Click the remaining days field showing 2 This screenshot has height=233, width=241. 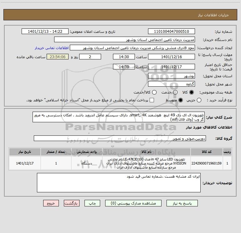[x=90, y=57]
